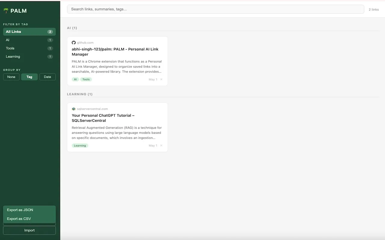Delete the abhi-singh-123/palm link card

coord(161,79)
